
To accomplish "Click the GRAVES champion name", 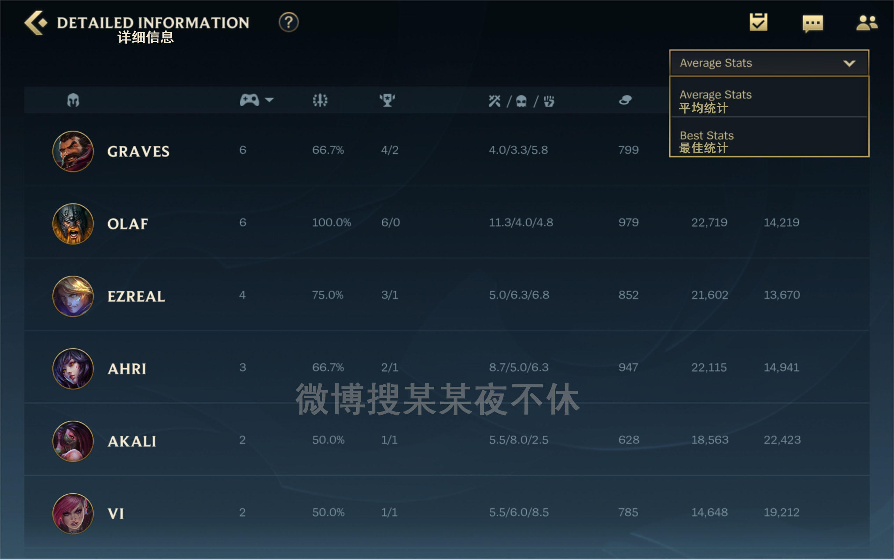I will [139, 152].
